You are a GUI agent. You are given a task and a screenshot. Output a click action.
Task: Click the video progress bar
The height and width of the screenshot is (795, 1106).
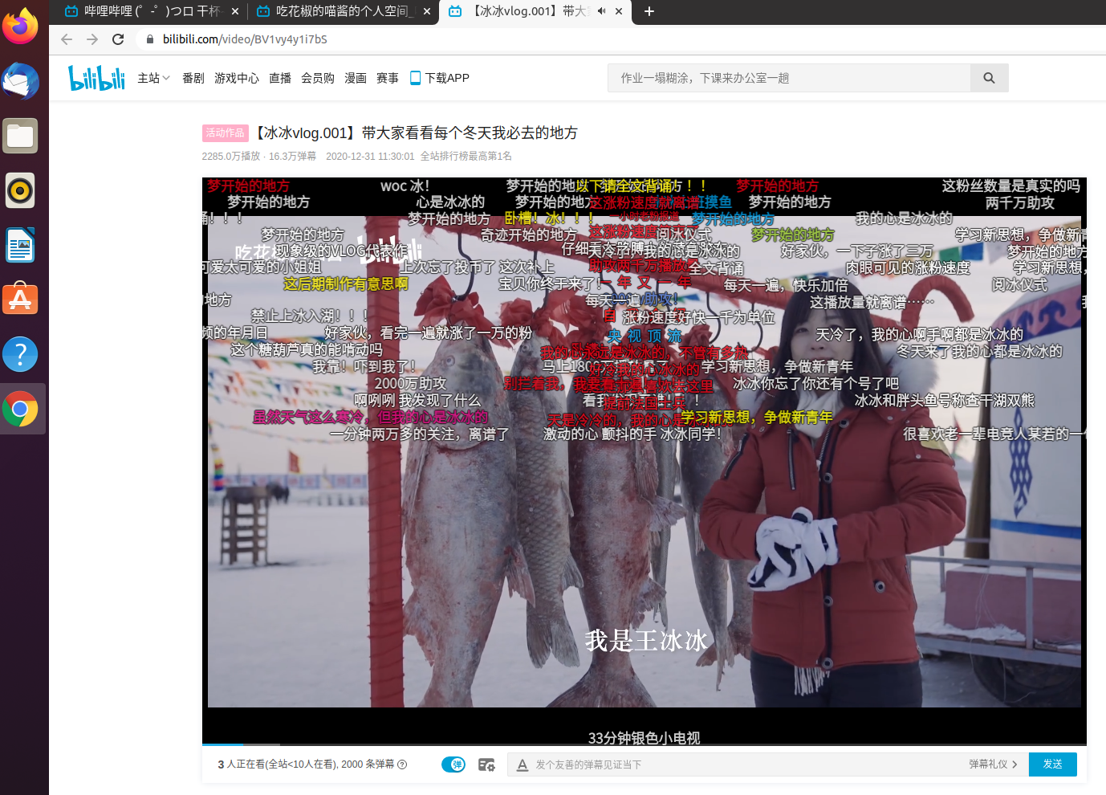[x=642, y=745]
